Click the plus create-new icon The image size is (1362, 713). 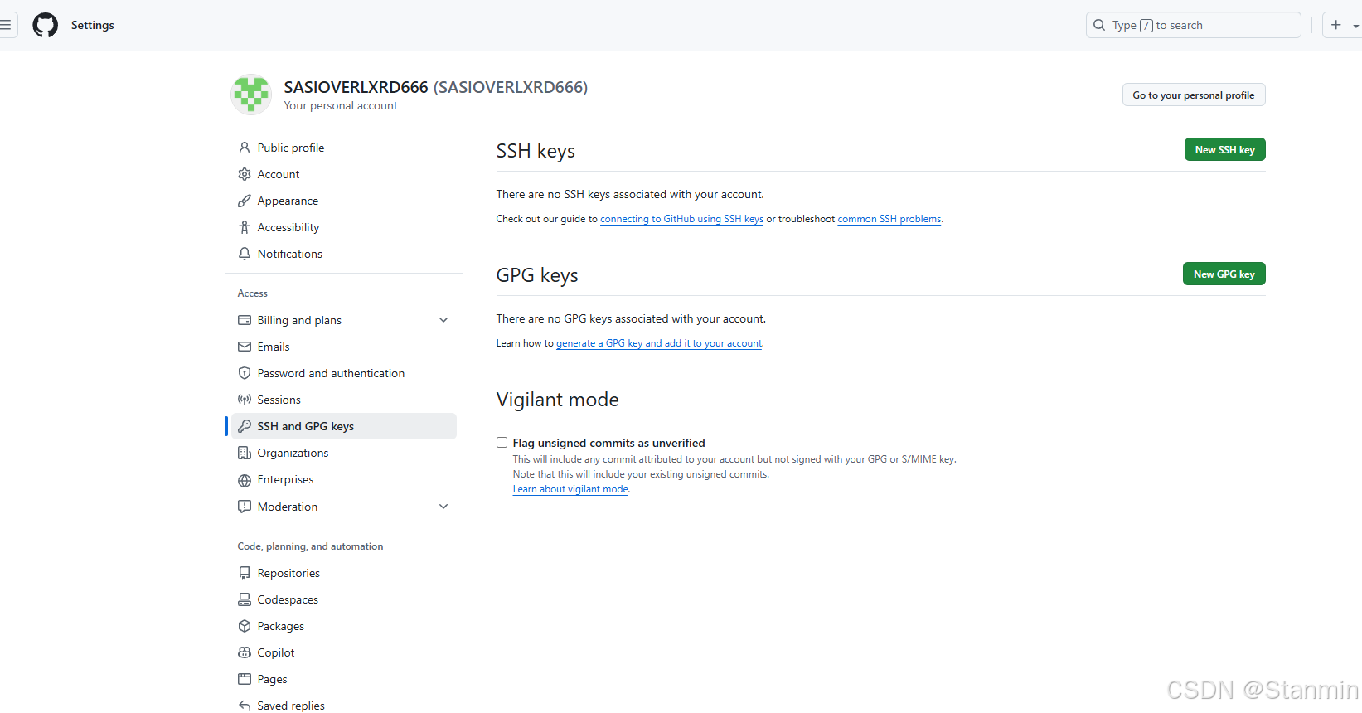coord(1336,25)
